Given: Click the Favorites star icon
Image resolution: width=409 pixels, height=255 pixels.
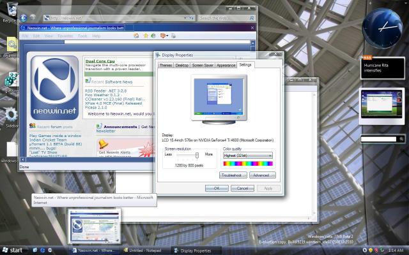Looking at the screenshot, I should click(146, 36).
